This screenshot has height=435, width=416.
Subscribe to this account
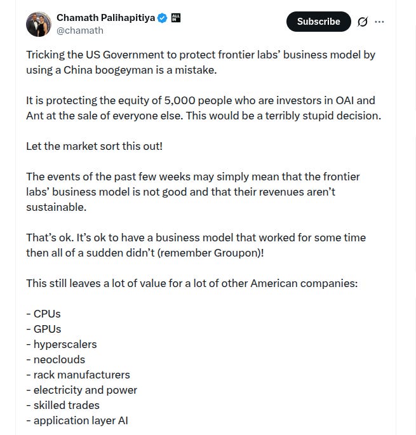[x=319, y=22]
